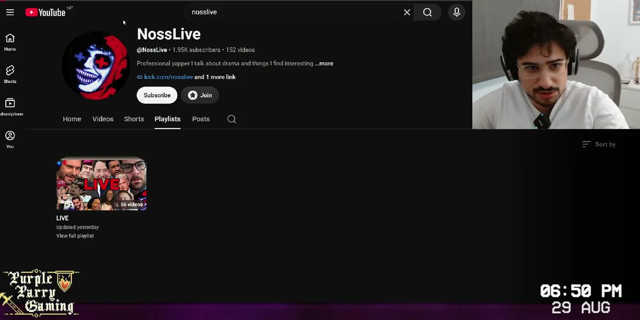This screenshot has height=320, width=640.
Task: Open the hamburger guide menu
Action: click(10, 12)
